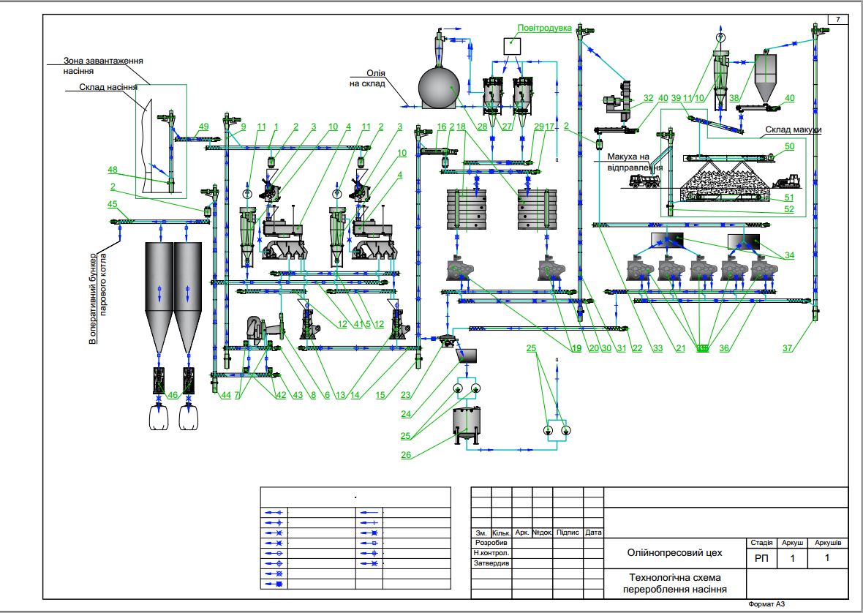Select position number 29 callout
Image resolution: width=863 pixels, height=613 pixels.
coord(539,127)
